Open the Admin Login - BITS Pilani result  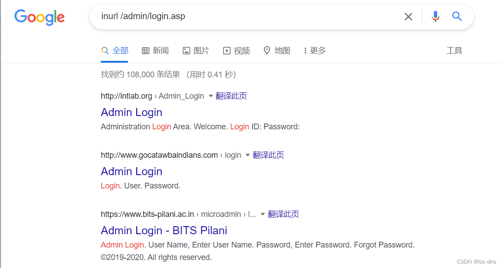click(x=164, y=230)
